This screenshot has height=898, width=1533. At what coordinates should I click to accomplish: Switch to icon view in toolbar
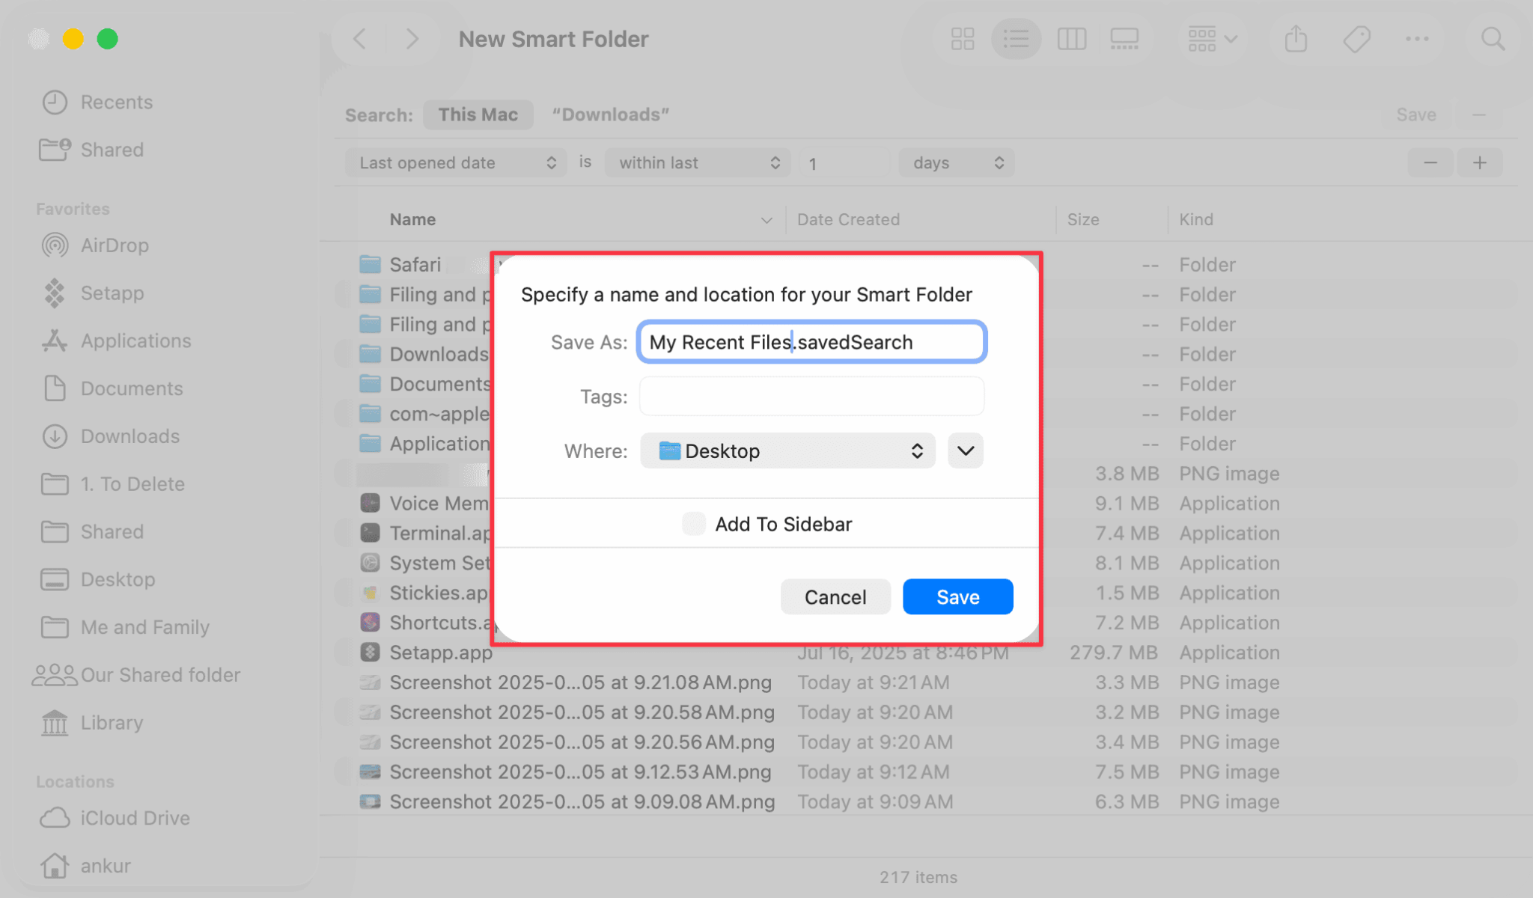pos(963,39)
